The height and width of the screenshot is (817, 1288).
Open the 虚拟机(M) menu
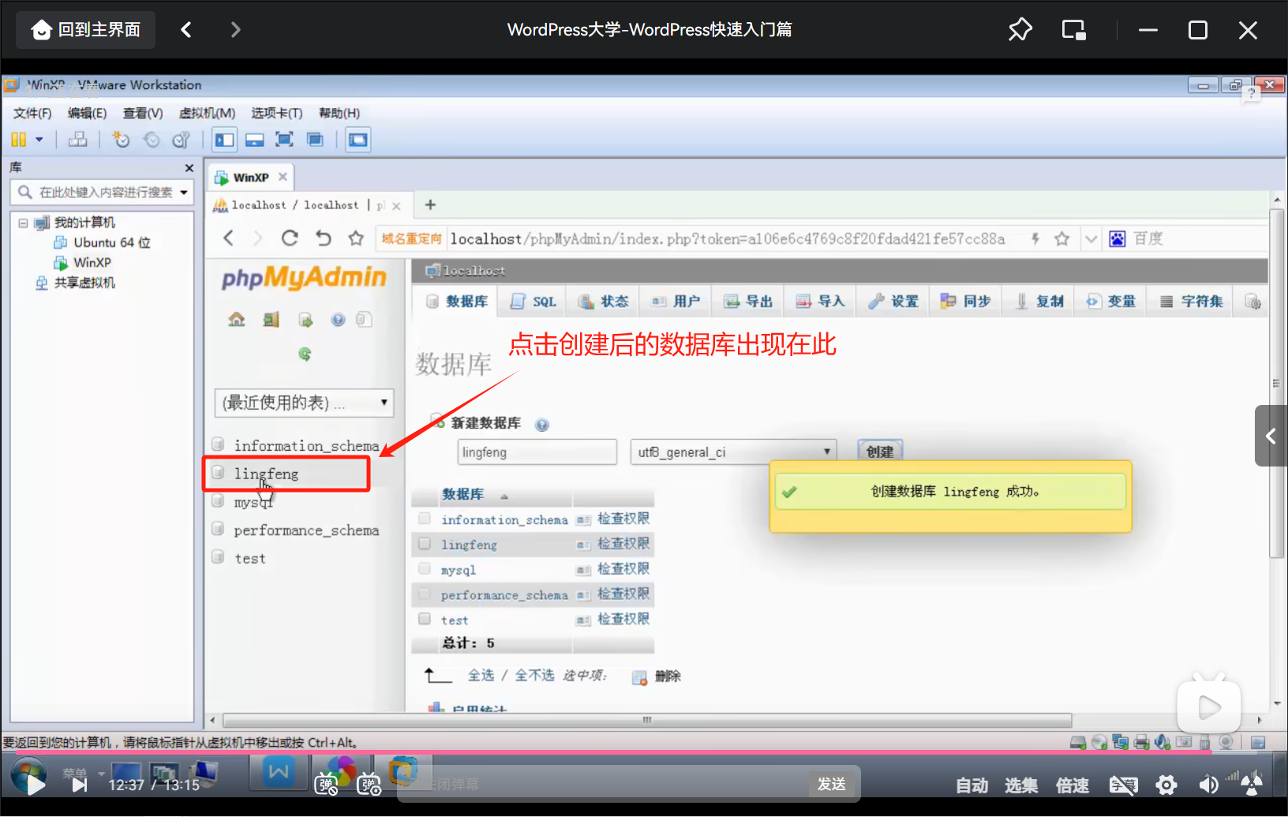coord(207,113)
